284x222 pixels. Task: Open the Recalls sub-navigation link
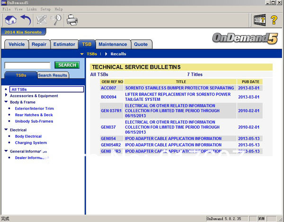point(118,54)
